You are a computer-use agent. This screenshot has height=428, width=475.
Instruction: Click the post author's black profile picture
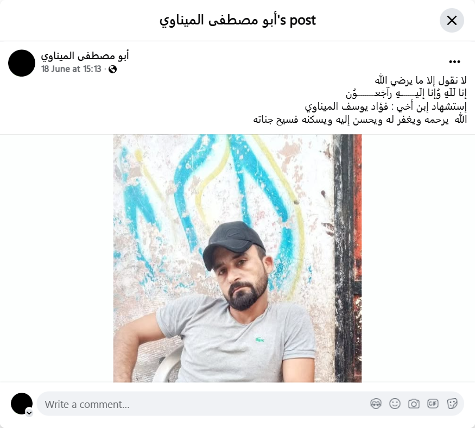tap(22, 63)
